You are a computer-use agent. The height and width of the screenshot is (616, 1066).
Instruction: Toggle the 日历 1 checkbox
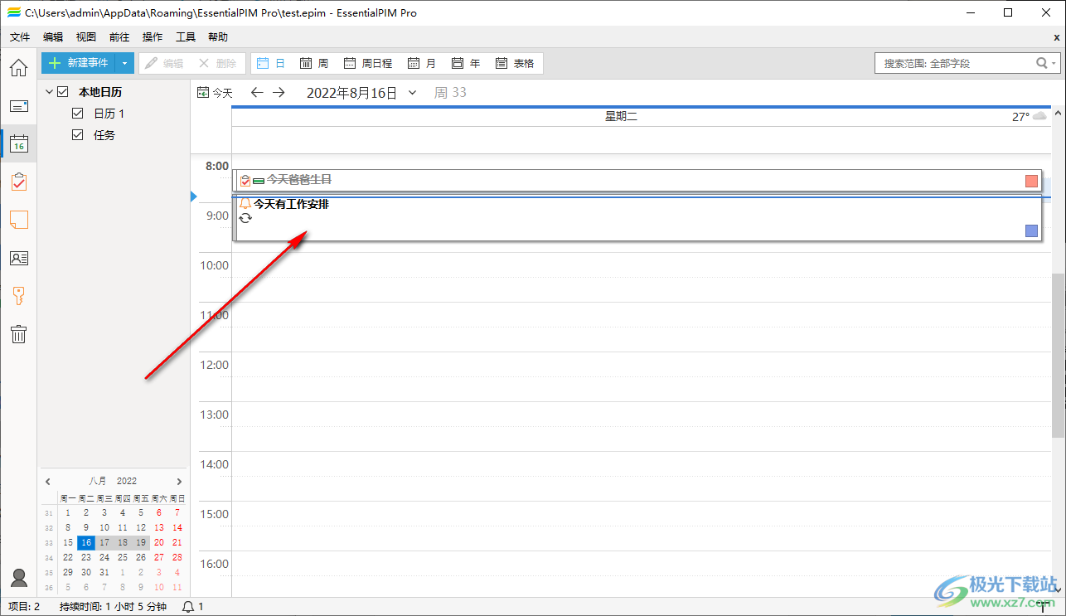pos(78,114)
